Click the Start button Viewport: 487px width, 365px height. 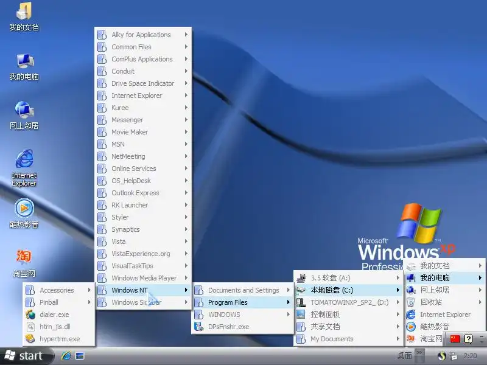click(26, 356)
